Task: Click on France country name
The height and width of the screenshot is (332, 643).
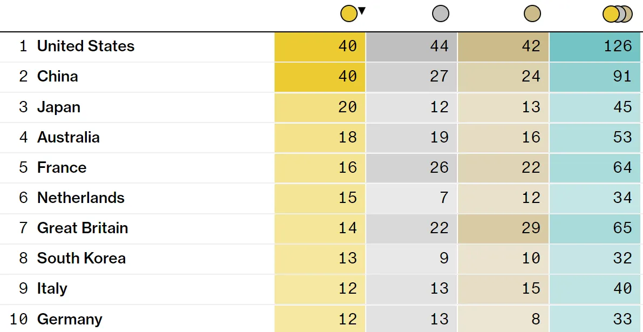Action: pyautogui.click(x=61, y=167)
